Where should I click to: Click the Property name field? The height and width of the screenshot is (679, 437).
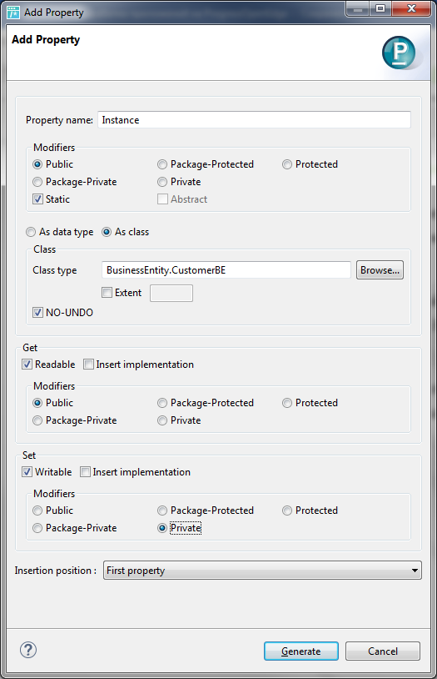tap(254, 120)
